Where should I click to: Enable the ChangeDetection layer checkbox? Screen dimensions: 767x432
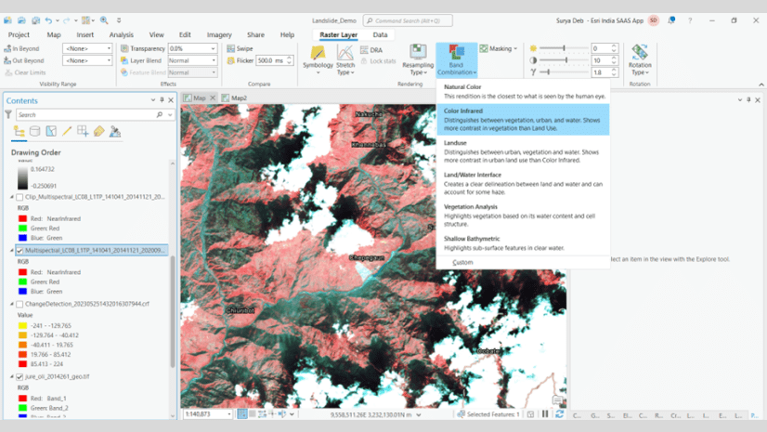click(20, 304)
